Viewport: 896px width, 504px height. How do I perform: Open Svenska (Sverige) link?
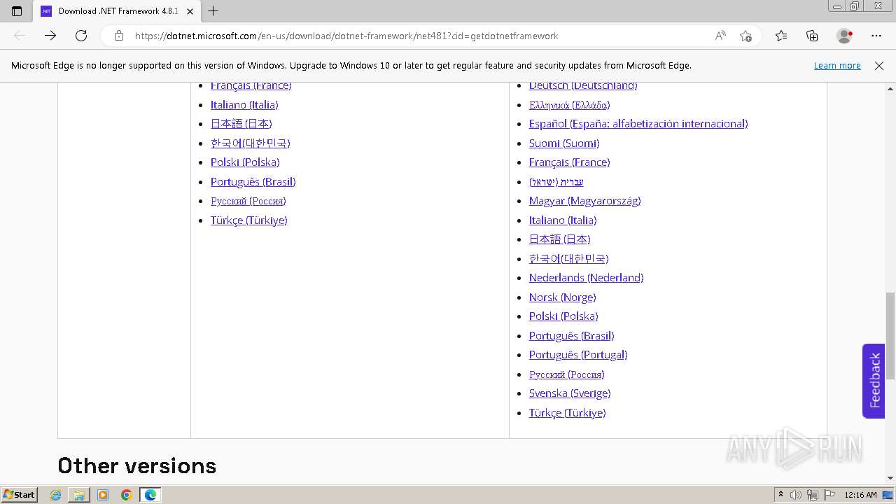point(570,393)
